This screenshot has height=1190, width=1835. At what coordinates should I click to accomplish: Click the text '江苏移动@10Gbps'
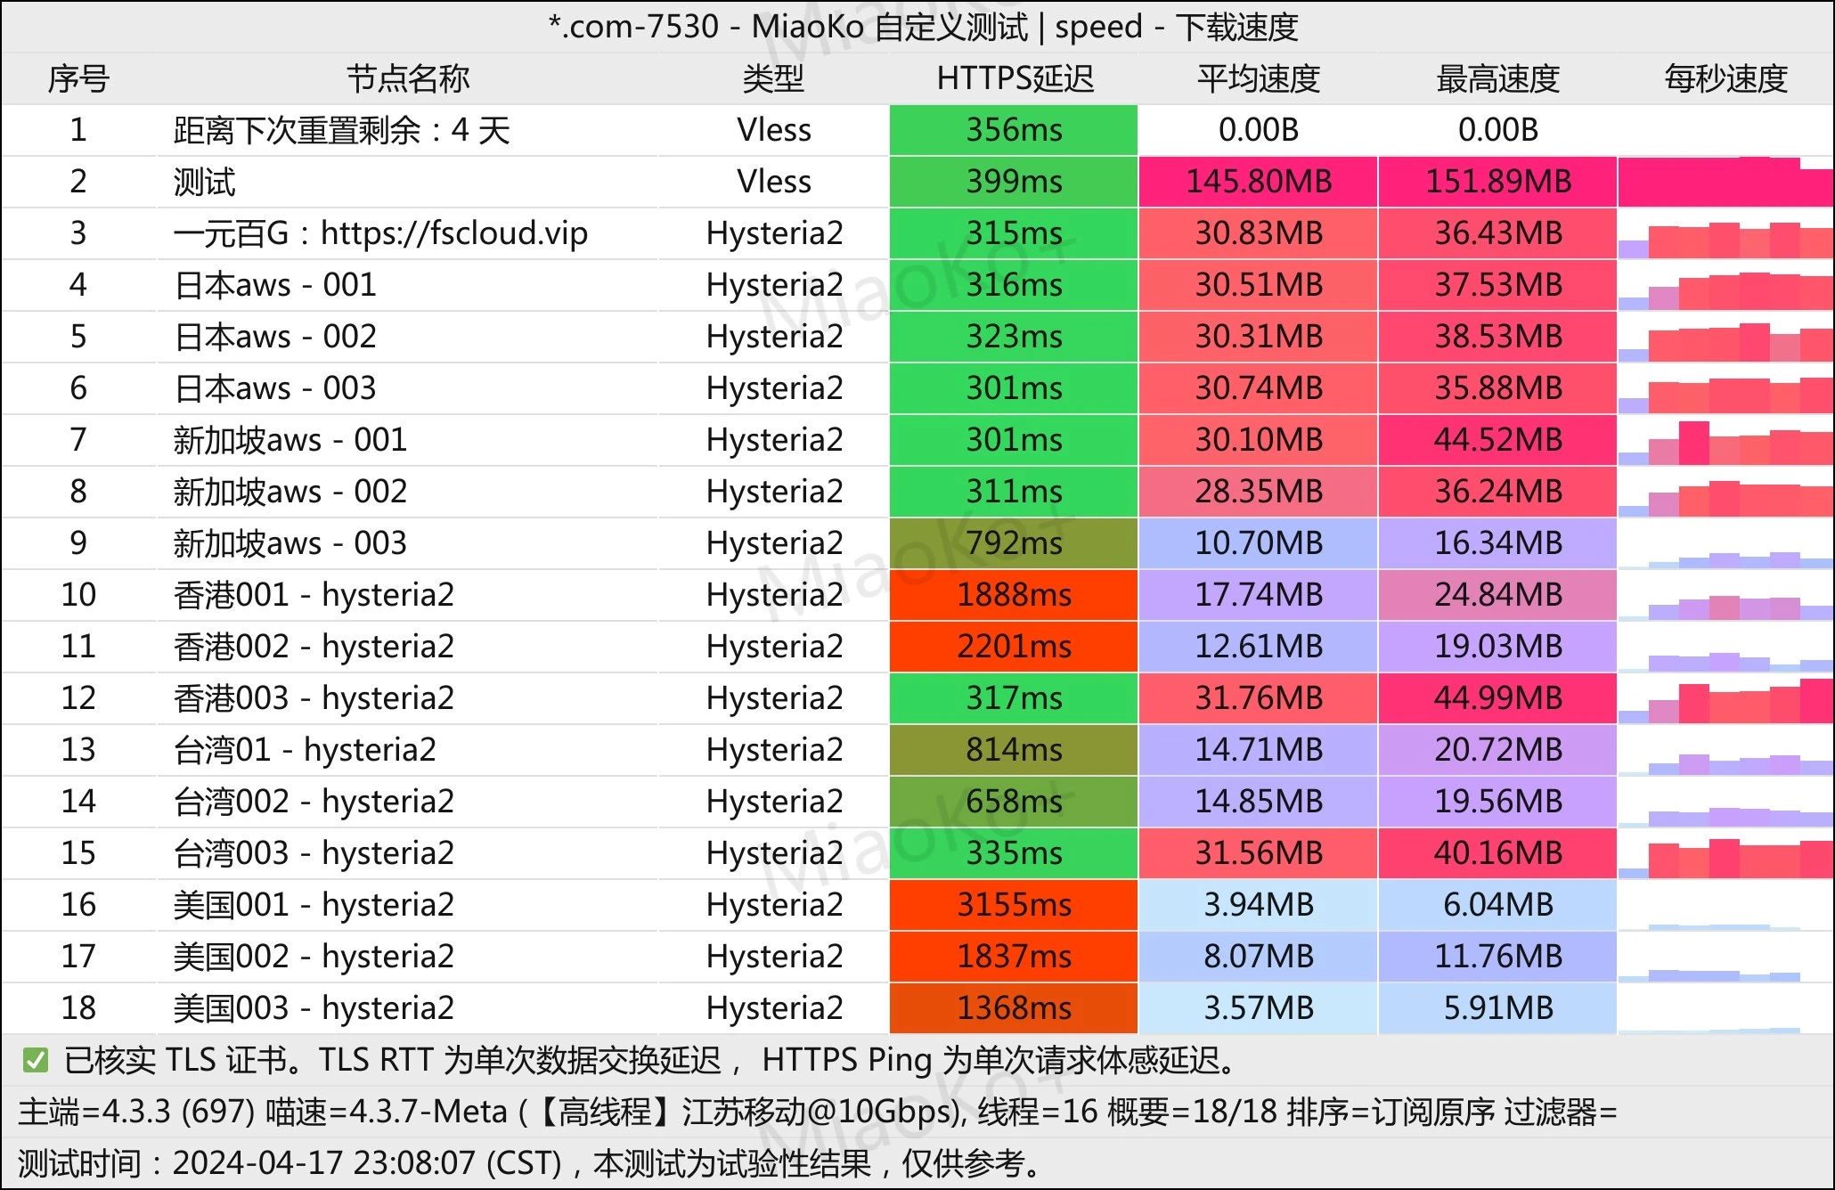click(820, 1112)
